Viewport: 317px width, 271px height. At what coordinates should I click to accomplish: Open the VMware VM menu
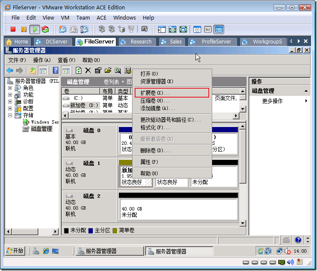[65, 18]
